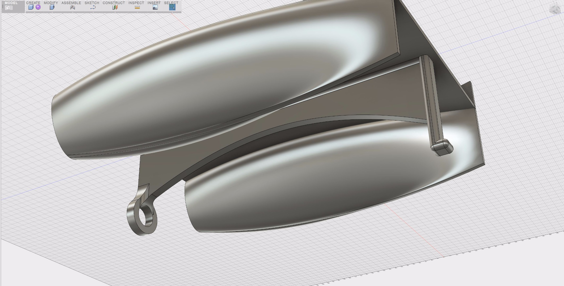Open the SKETCH menu label
This screenshot has height=286, width=564.
coord(92,3)
